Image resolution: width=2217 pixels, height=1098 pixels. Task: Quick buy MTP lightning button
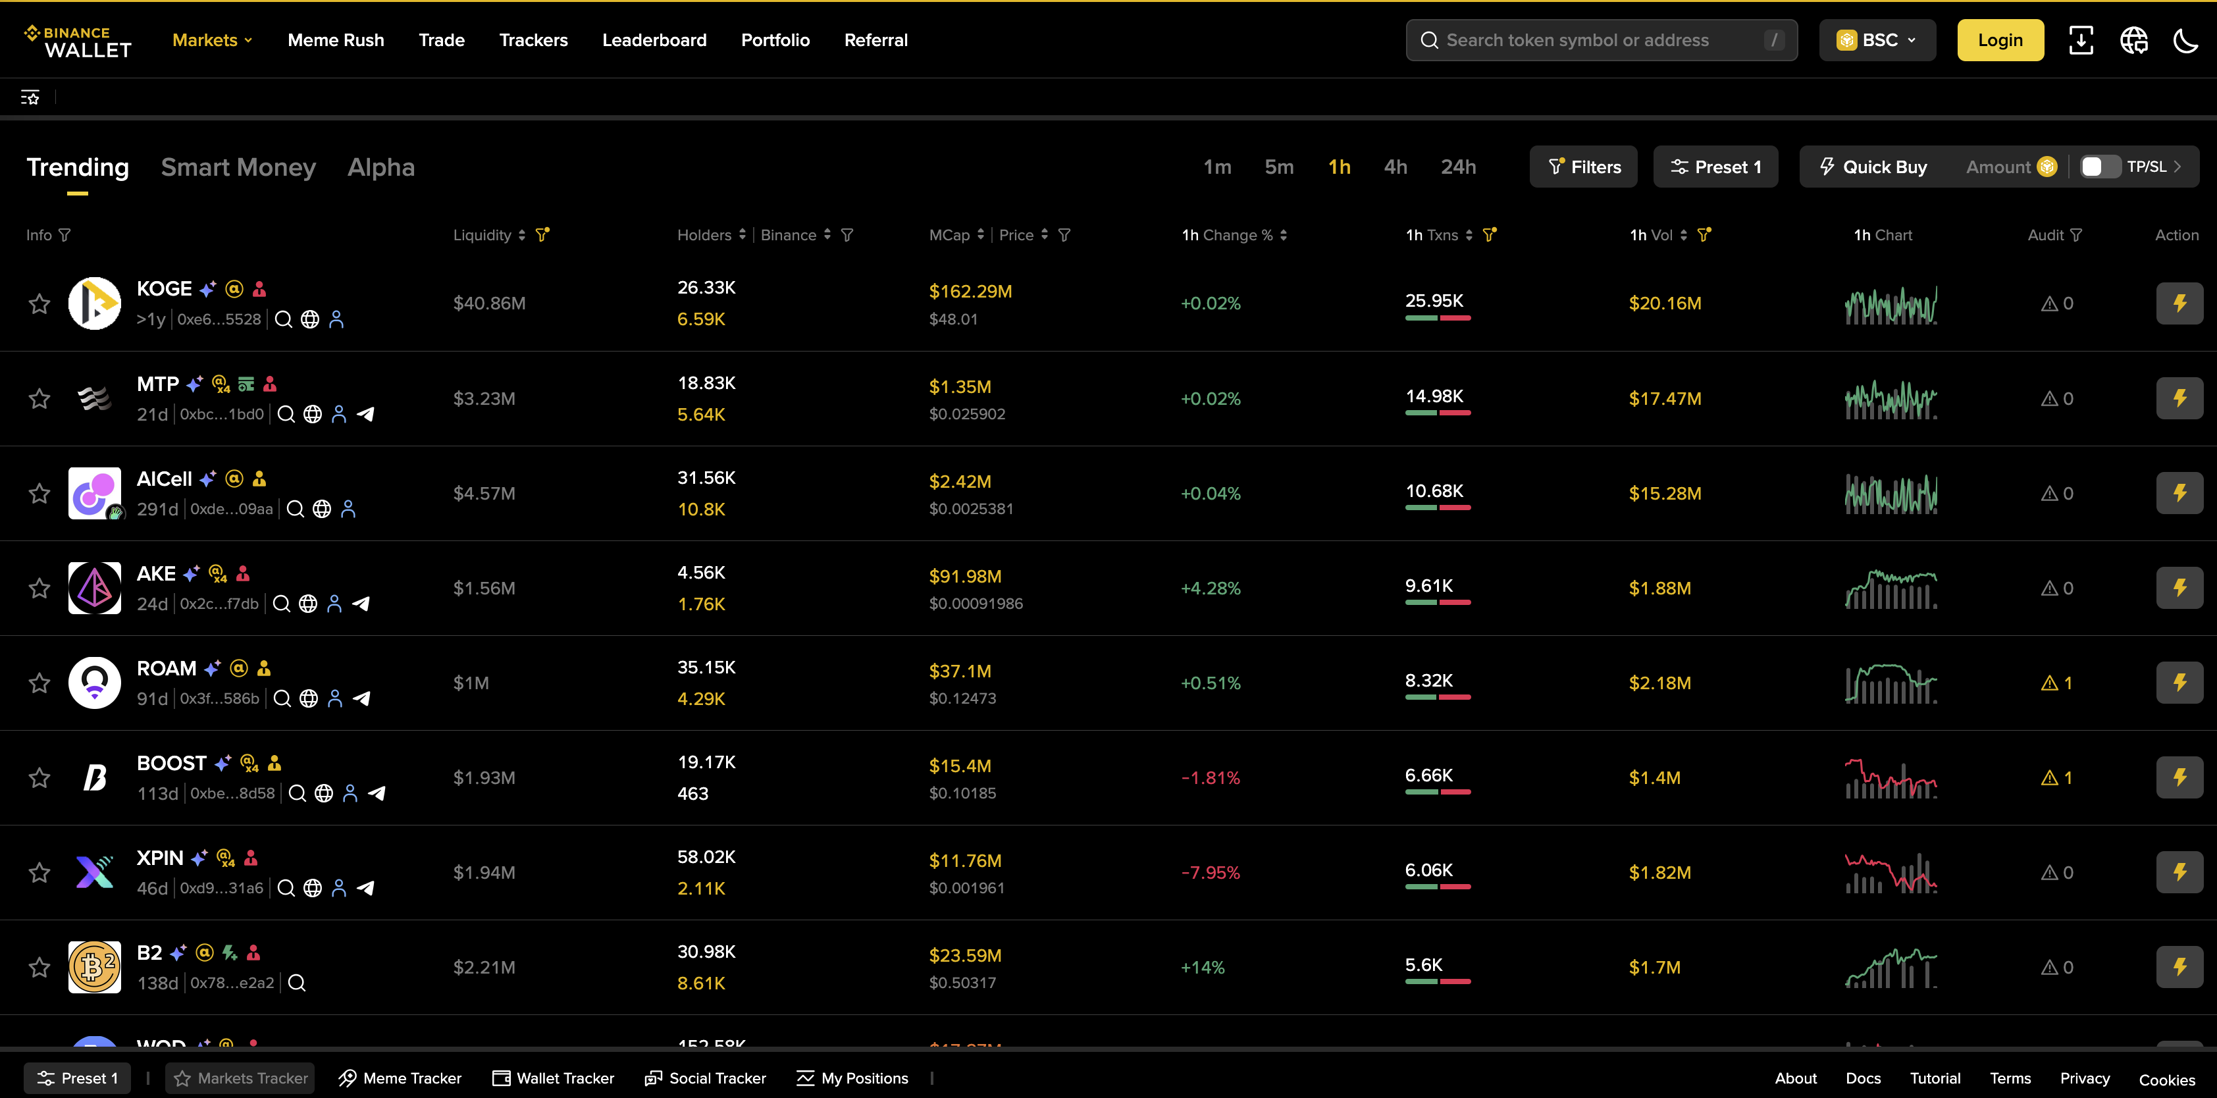click(2179, 398)
